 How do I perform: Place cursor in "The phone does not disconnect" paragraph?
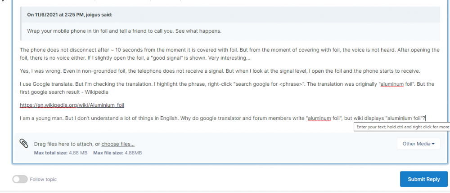135,50
